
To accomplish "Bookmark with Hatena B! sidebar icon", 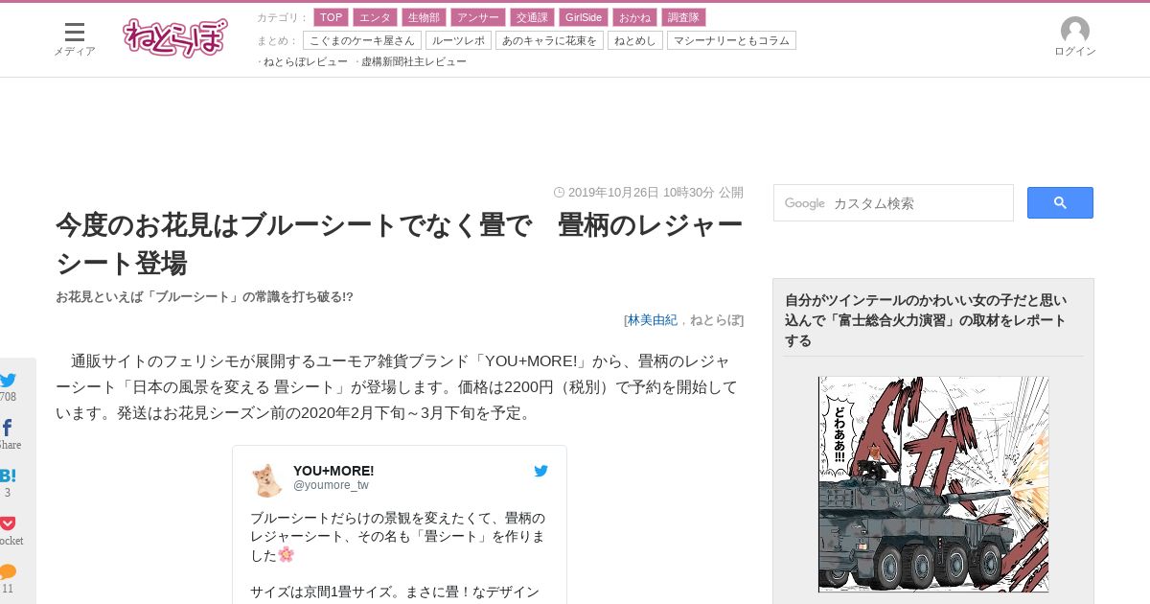I will (x=8, y=476).
